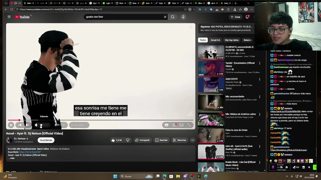Reload the page with refresh button
321x180 pixels.
[x=12, y=9]
